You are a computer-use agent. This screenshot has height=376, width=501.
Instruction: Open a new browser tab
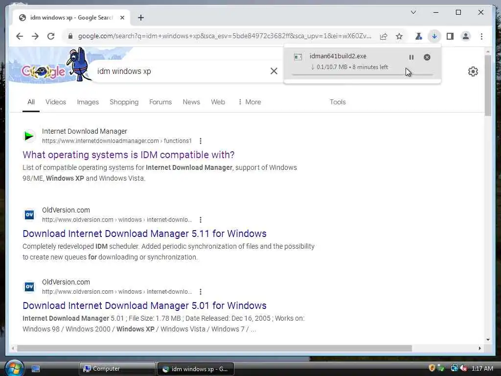(x=141, y=18)
